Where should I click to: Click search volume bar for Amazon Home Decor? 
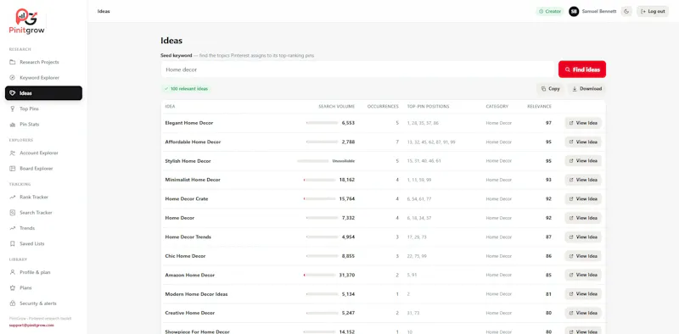pyautogui.click(x=320, y=275)
